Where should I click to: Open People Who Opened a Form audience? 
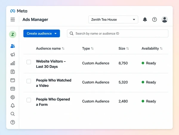(x=53, y=102)
